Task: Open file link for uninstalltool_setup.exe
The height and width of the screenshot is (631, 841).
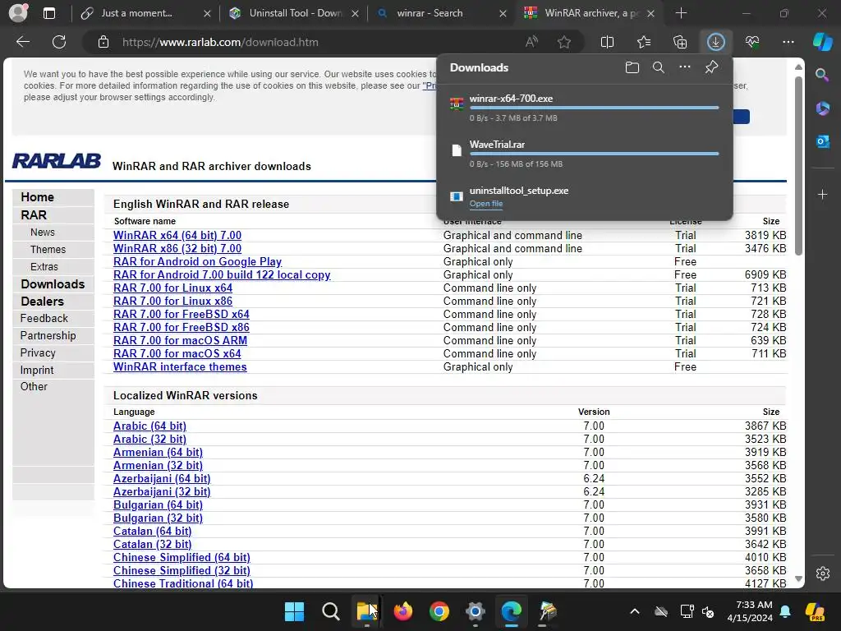Action: coord(486,204)
